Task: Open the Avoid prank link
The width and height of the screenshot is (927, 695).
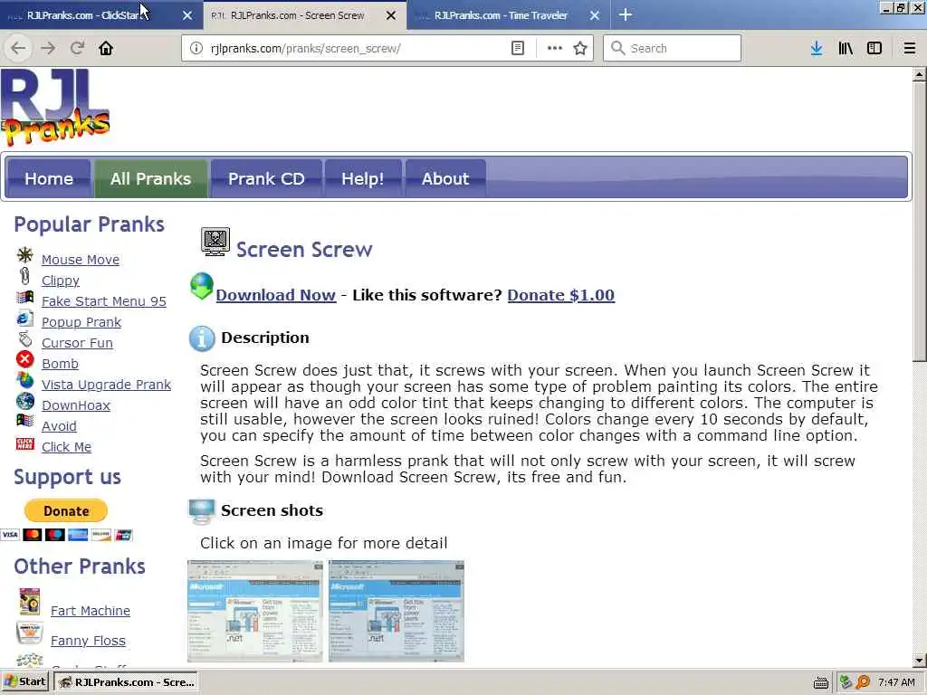Action: (59, 426)
